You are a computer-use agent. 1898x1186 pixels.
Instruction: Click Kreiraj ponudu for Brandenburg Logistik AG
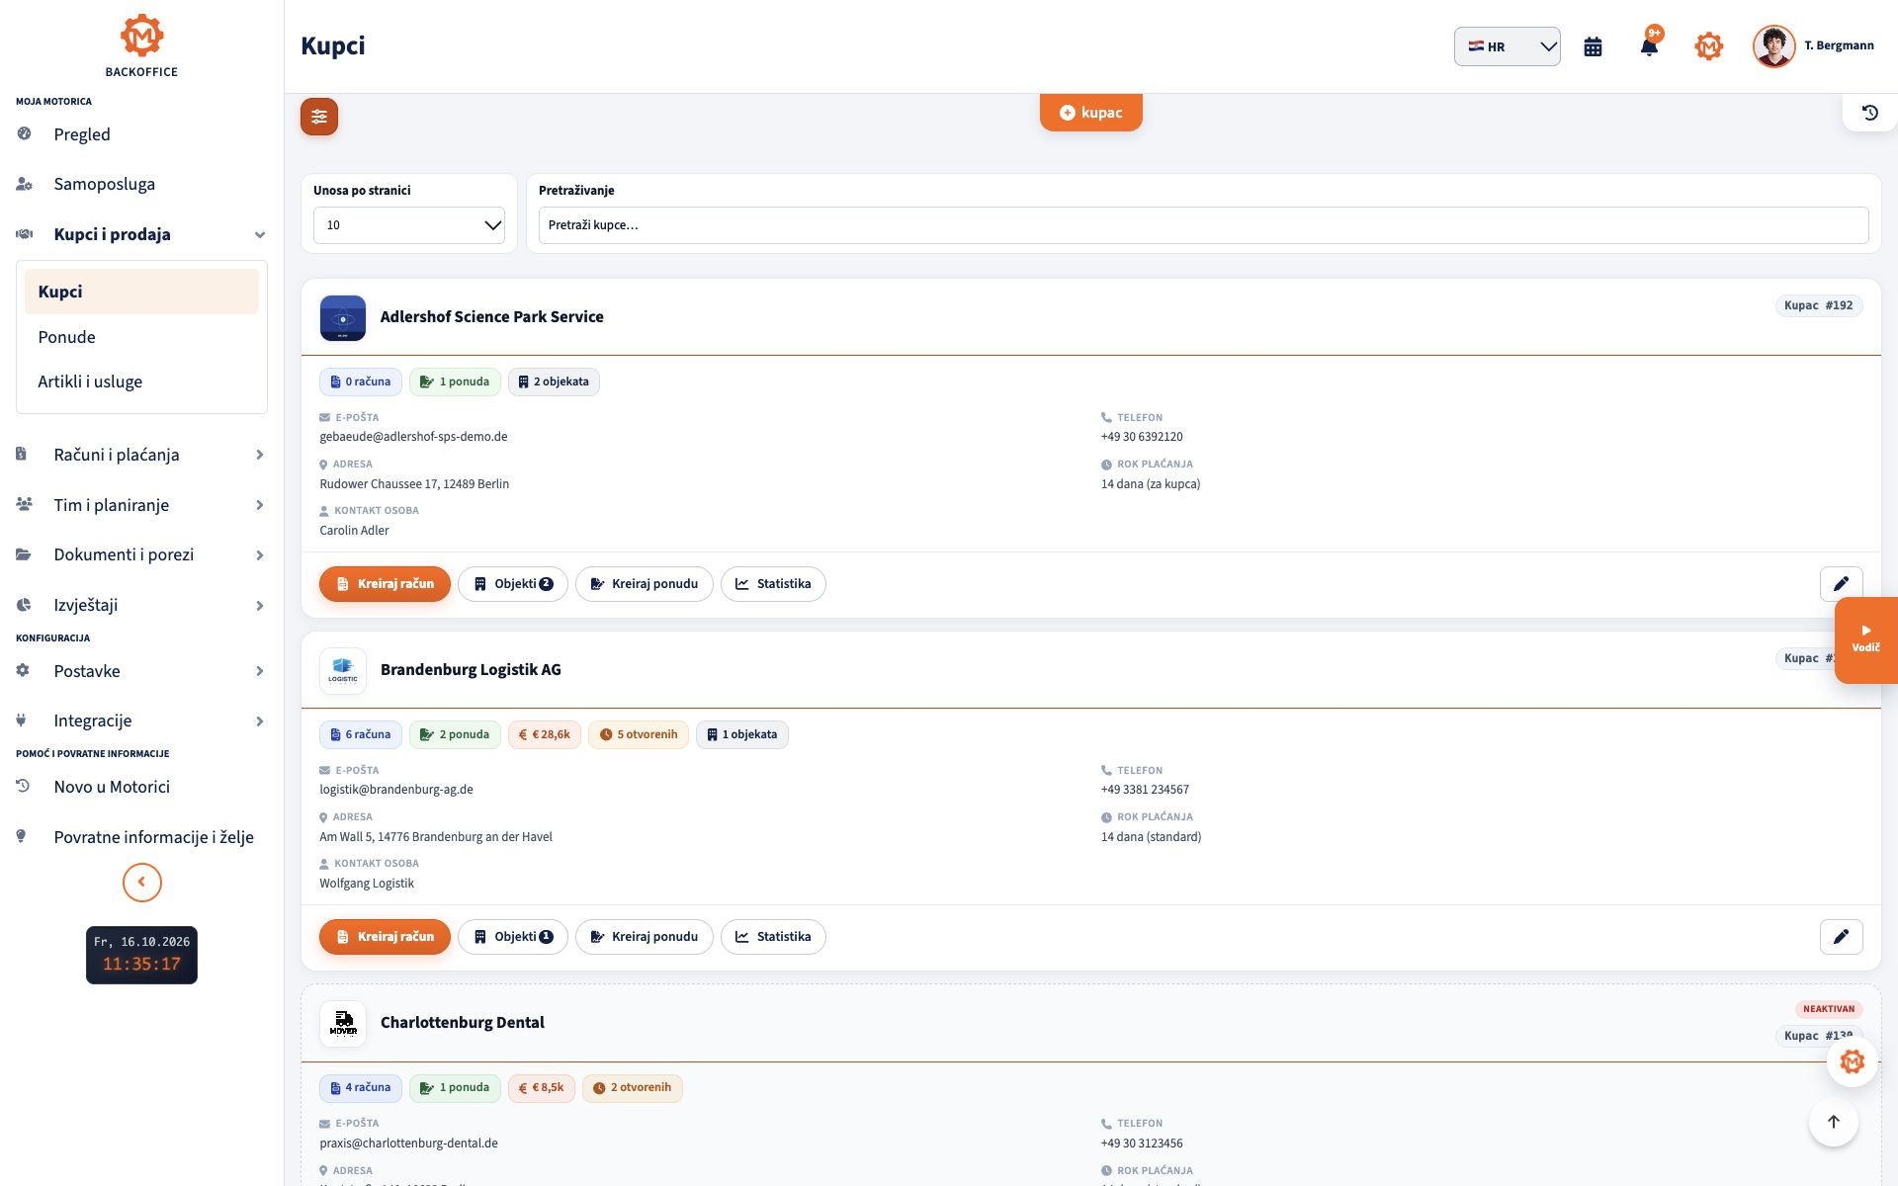644,937
